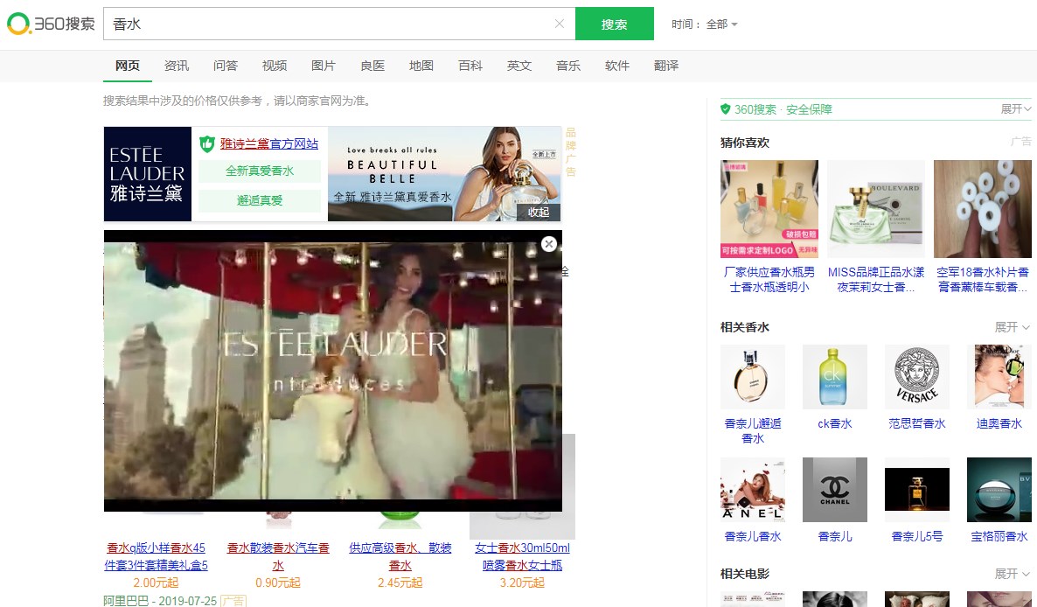Viewport: 1037px width, 607px height.
Task: Close the Estee Lauder video popup
Action: click(549, 244)
